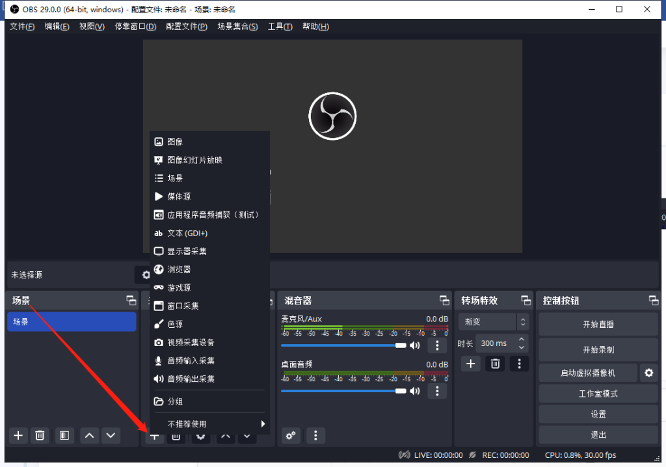Add a new scene with plus icon
666x467 pixels.
click(18, 435)
